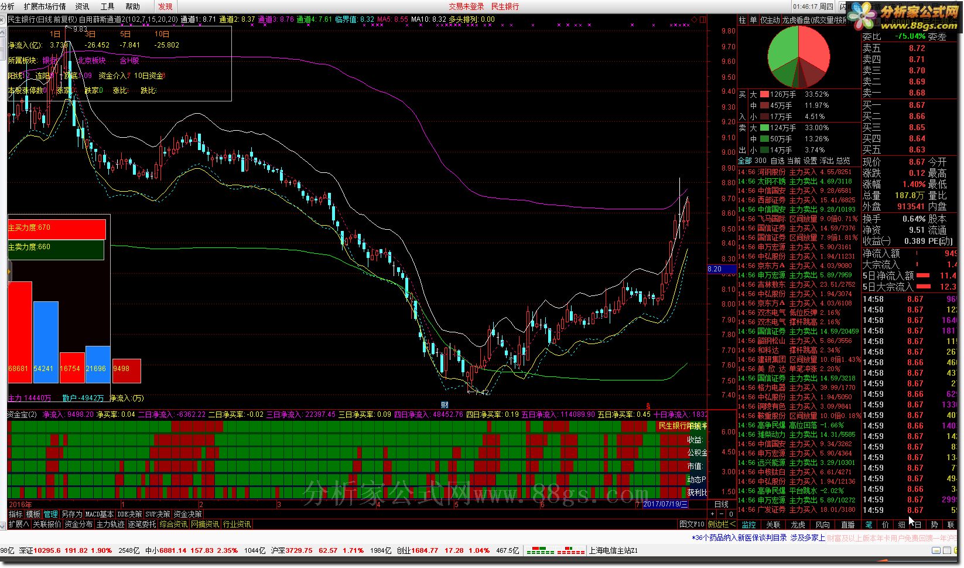Click the 交易未登录 link

[x=467, y=6]
